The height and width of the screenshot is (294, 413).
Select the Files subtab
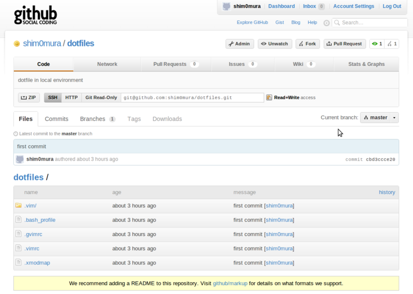pyautogui.click(x=26, y=119)
